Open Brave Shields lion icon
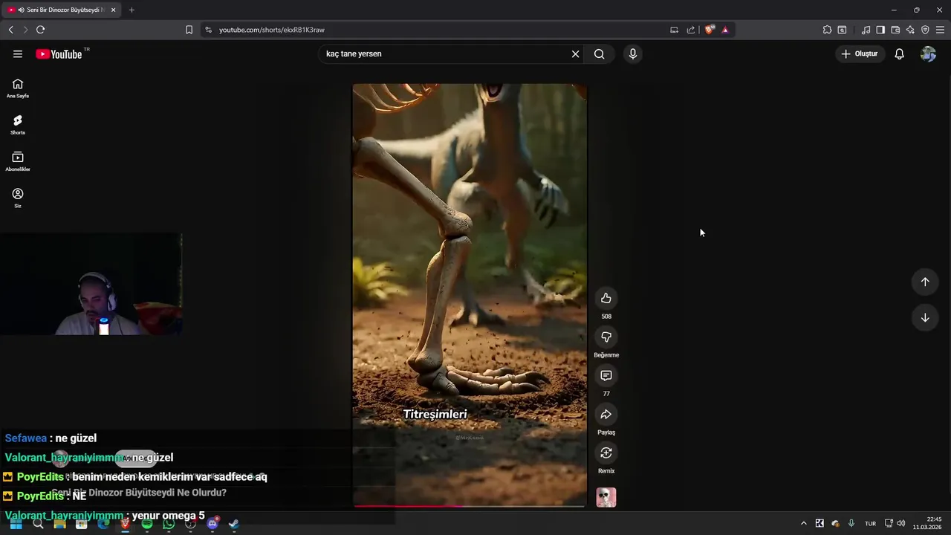The height and width of the screenshot is (535, 951). click(x=710, y=30)
